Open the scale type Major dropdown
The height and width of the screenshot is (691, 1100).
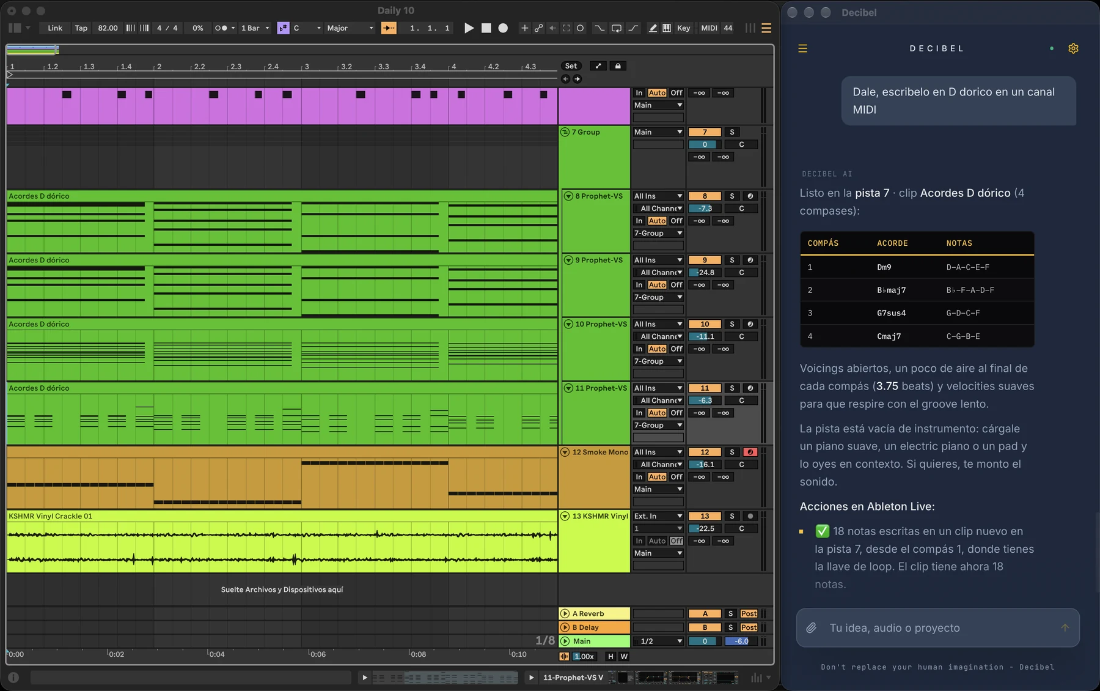click(x=350, y=28)
